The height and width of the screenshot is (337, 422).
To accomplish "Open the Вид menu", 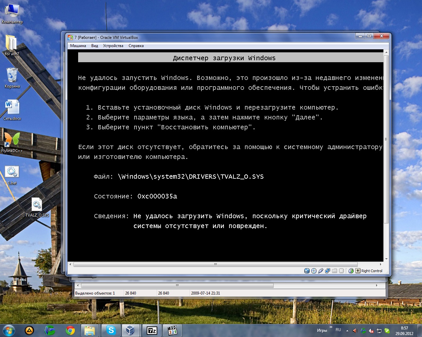I will click(x=95, y=46).
